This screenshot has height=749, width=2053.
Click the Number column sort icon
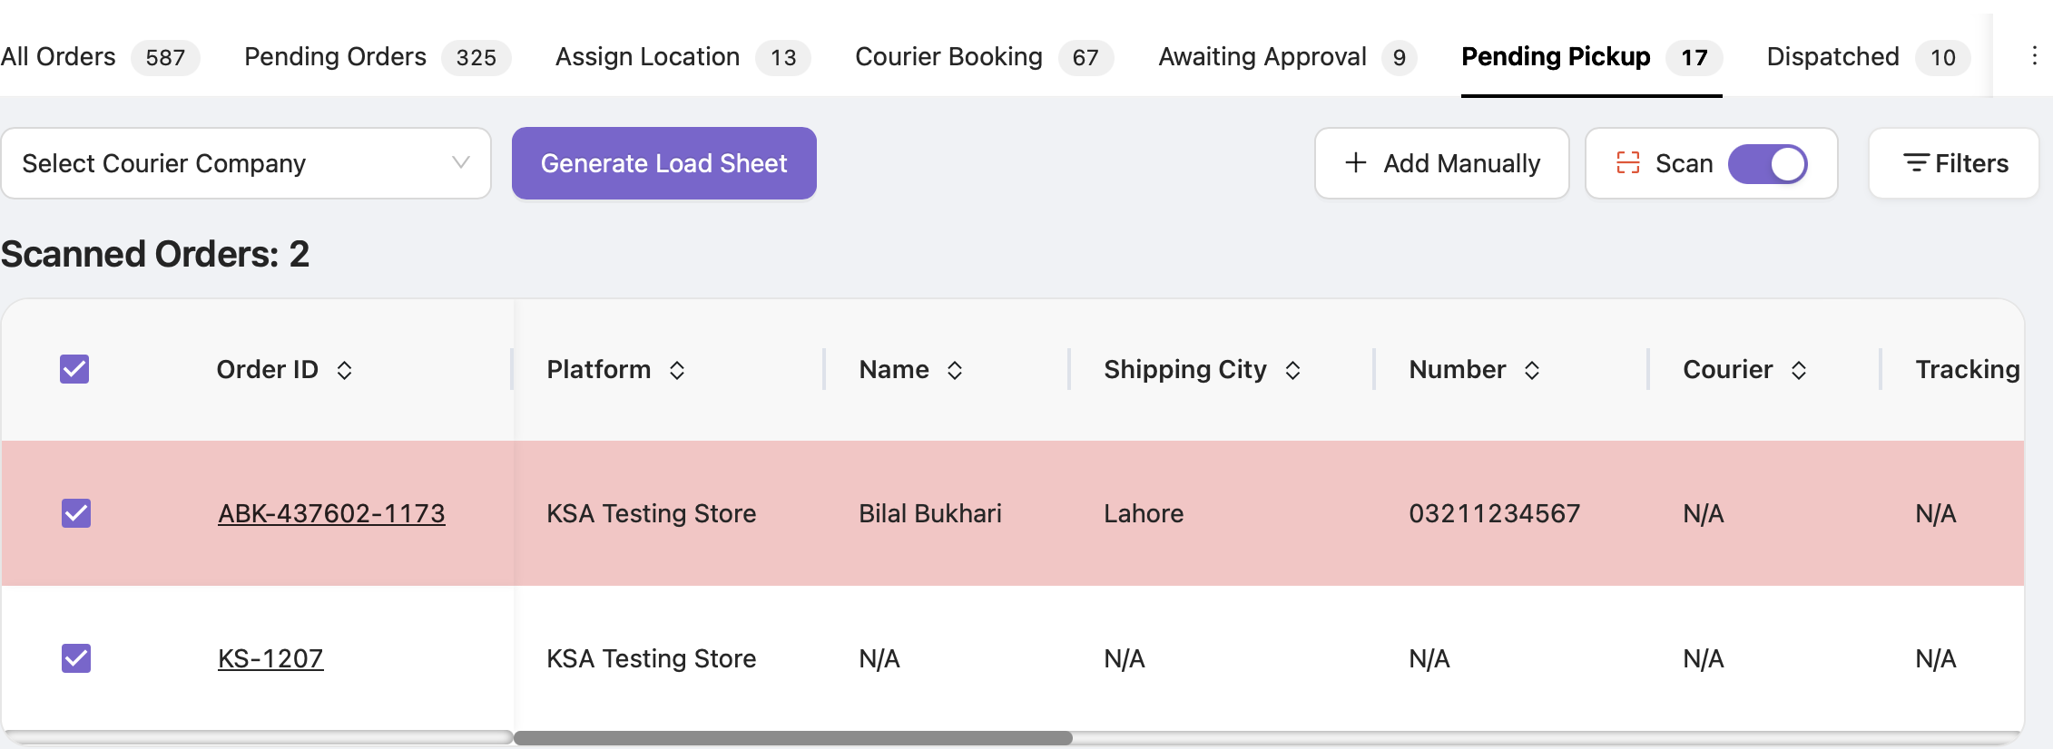click(1532, 370)
